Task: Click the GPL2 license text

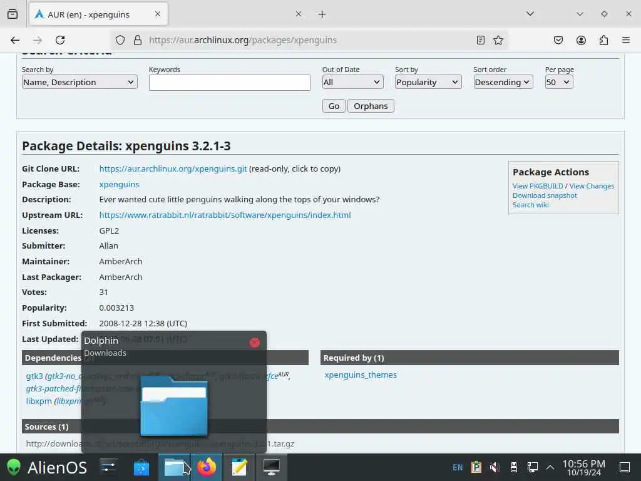Action: click(109, 230)
